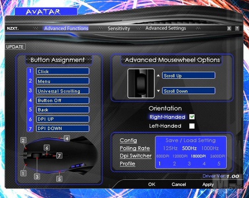Click mouse diagram label 5
Screen dimensions: 249x198
click(x=59, y=179)
